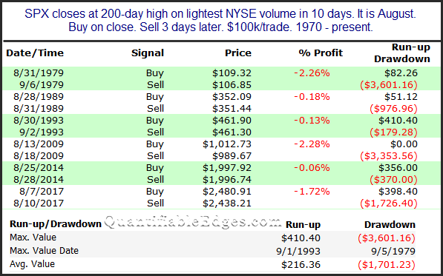The width and height of the screenshot is (443, 276).
Task: Click the Run-up Drawdown column header
Action: pos(402,53)
